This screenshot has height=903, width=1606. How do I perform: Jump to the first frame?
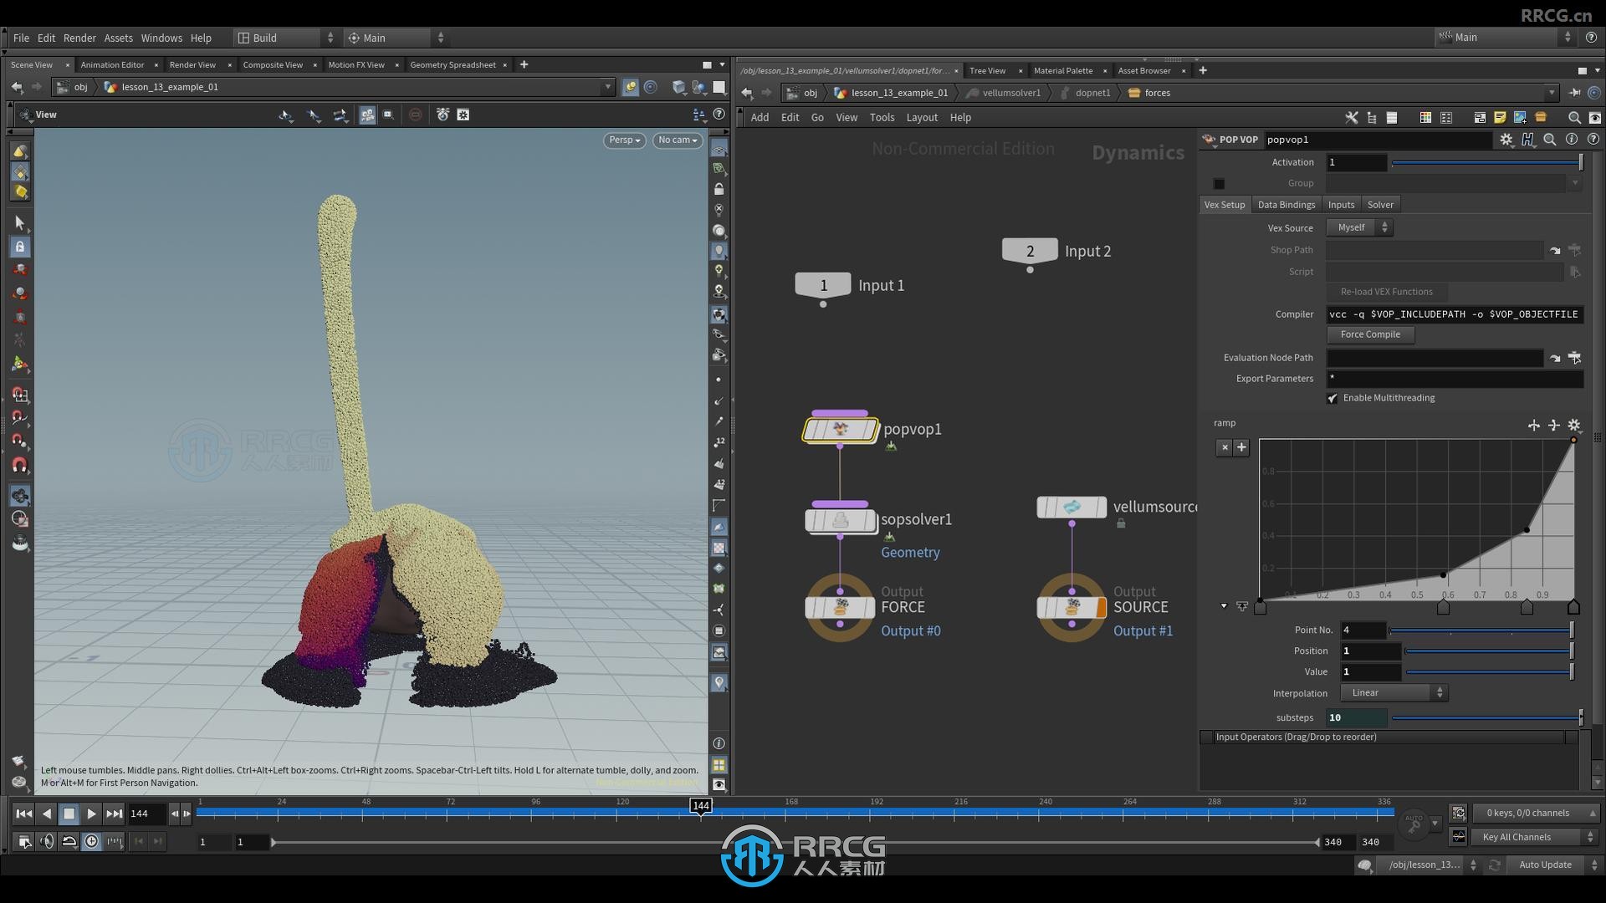coord(24,814)
